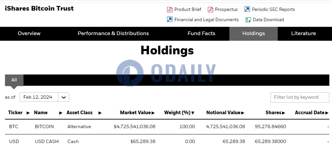Sort by the Notional Value column arrow
Viewport: 332px width, 147px height.
tap(243, 113)
